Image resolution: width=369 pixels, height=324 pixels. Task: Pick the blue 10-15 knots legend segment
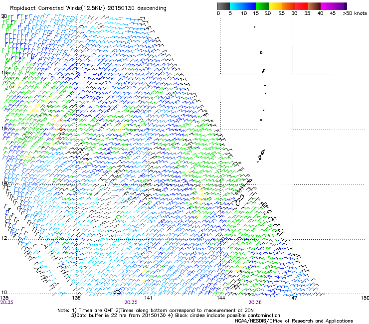pos(249,6)
